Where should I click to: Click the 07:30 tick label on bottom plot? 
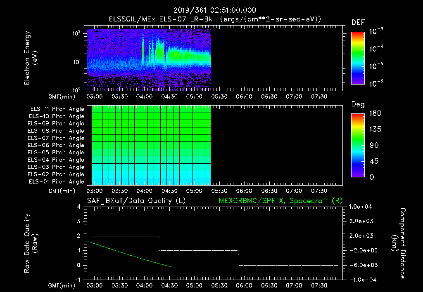(319, 285)
